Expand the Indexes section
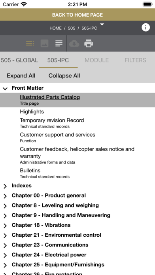This screenshot has width=155, height=275. point(5,186)
